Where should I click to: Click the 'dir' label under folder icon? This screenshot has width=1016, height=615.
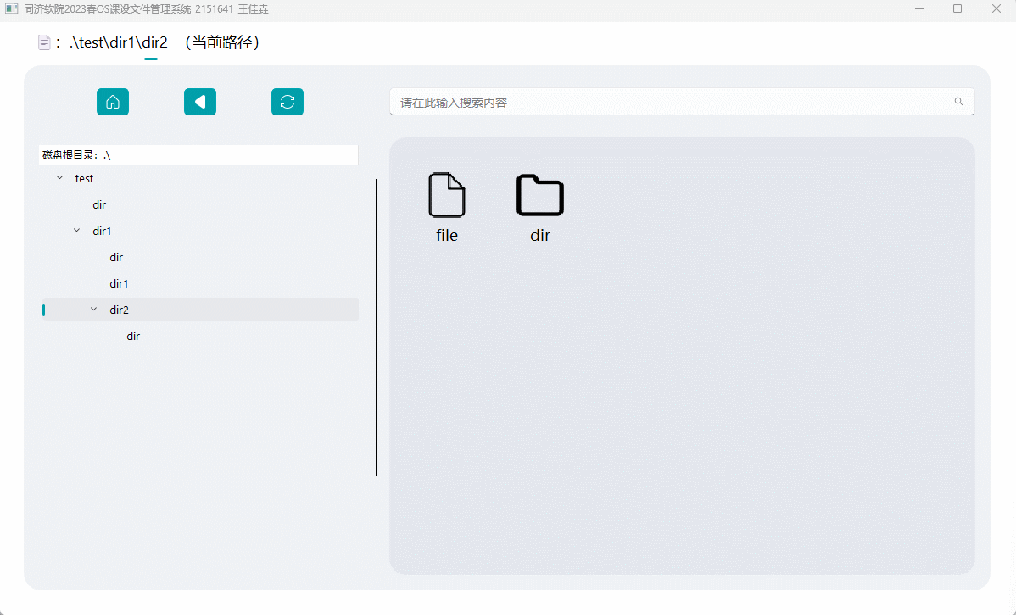point(540,235)
